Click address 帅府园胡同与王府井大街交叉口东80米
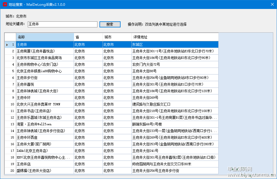The height and width of the screenshot is (179, 277). pos(175,164)
